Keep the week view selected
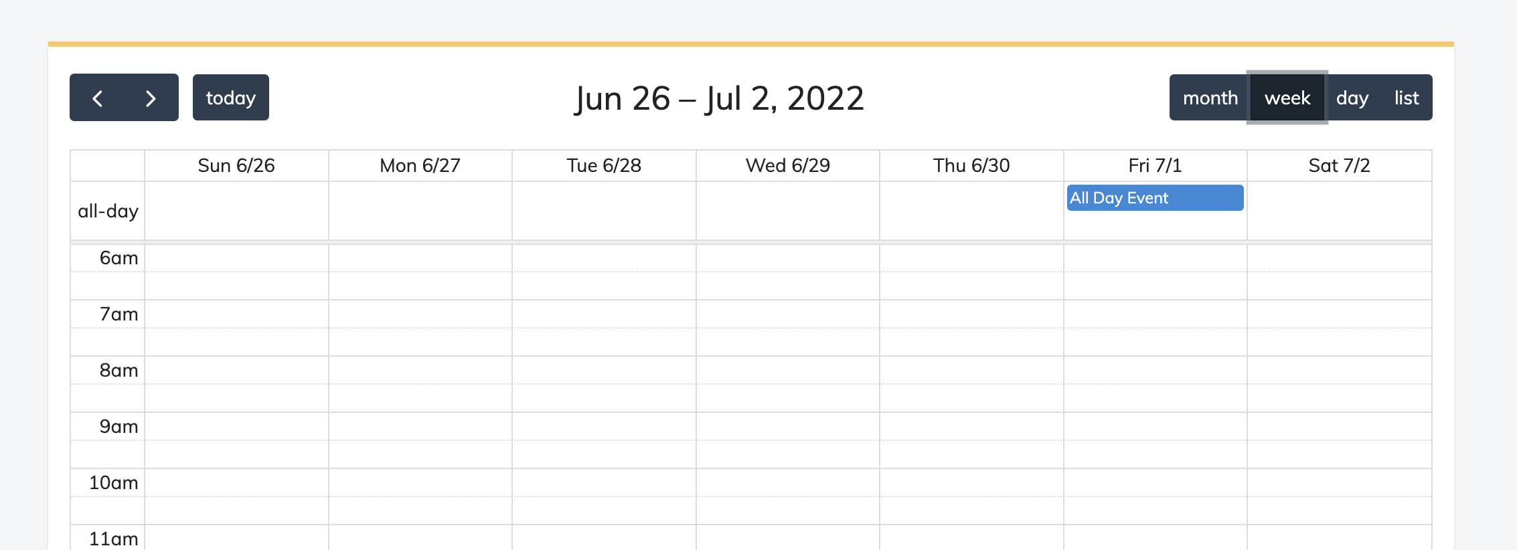Screen dimensions: 1517x550 point(1287,98)
